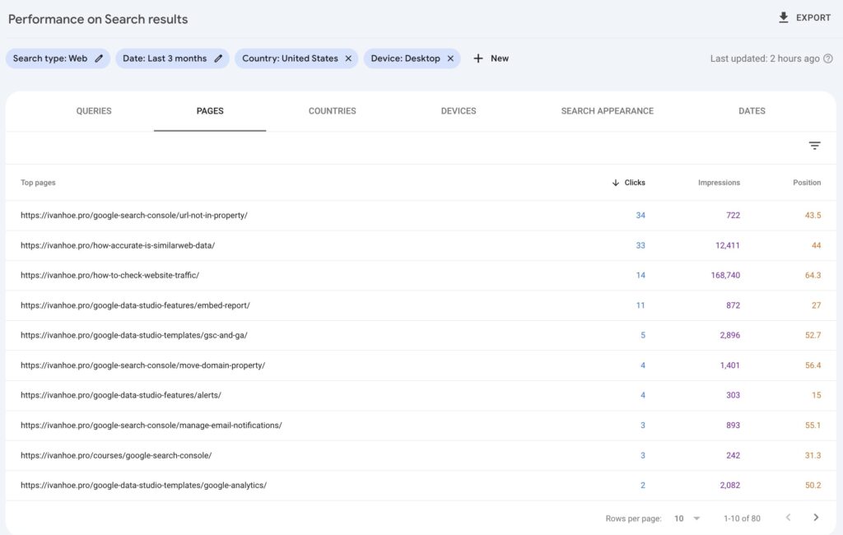843x535 pixels.
Task: Open the Search Appearance tab
Action: click(607, 111)
